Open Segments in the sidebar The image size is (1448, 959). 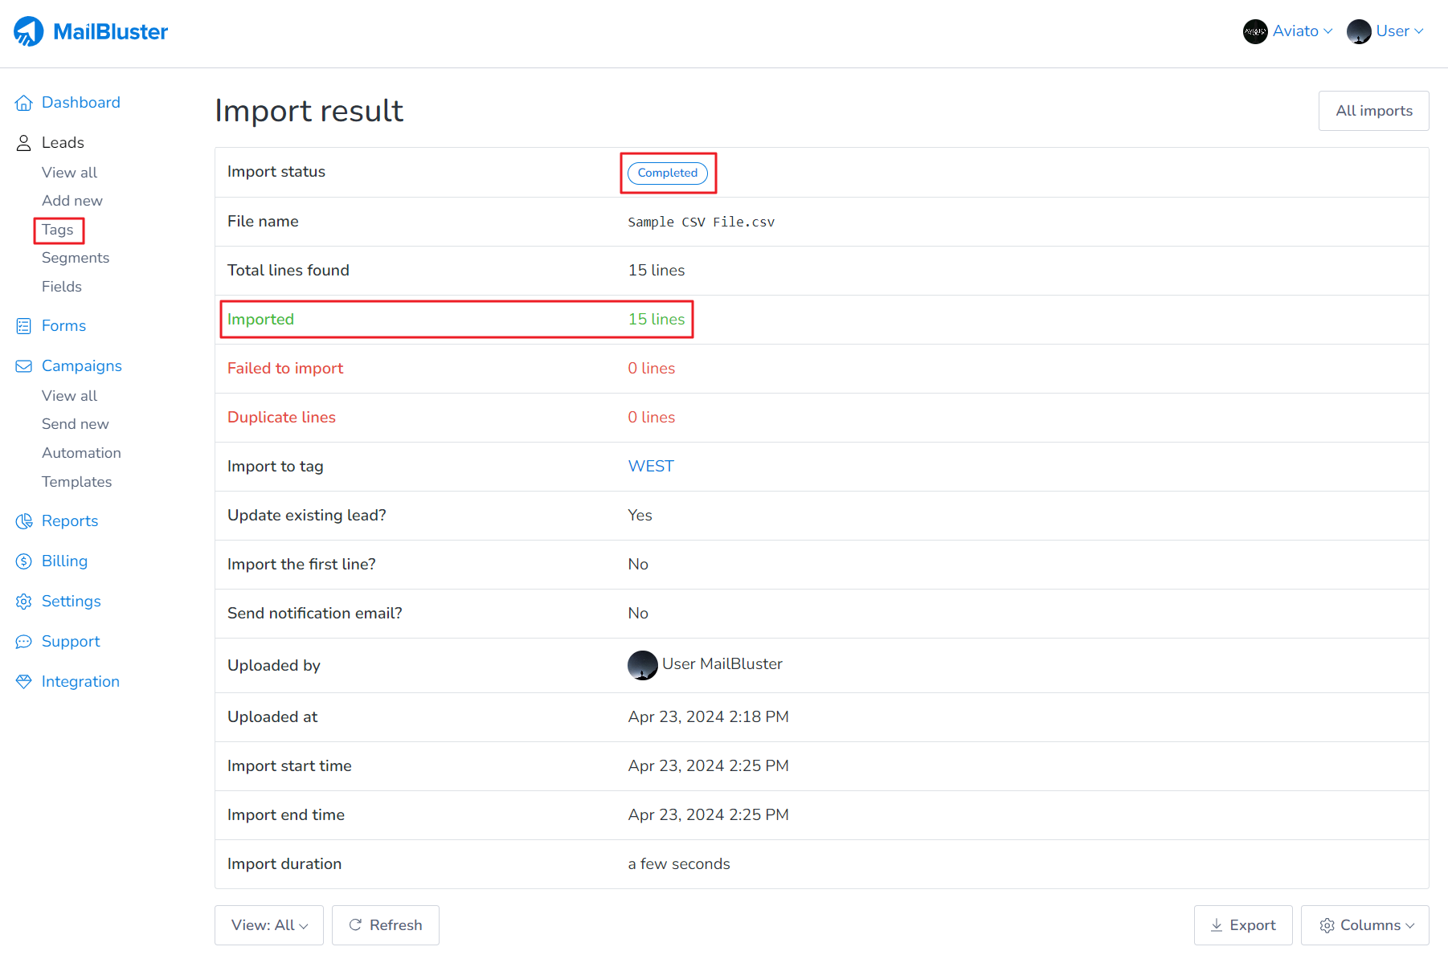tap(76, 258)
